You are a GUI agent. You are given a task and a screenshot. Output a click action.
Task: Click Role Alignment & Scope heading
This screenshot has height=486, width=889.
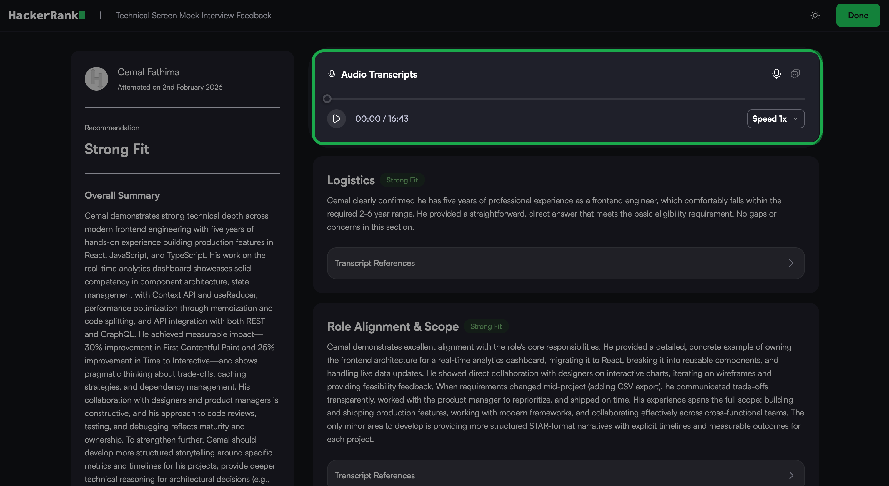click(x=392, y=326)
